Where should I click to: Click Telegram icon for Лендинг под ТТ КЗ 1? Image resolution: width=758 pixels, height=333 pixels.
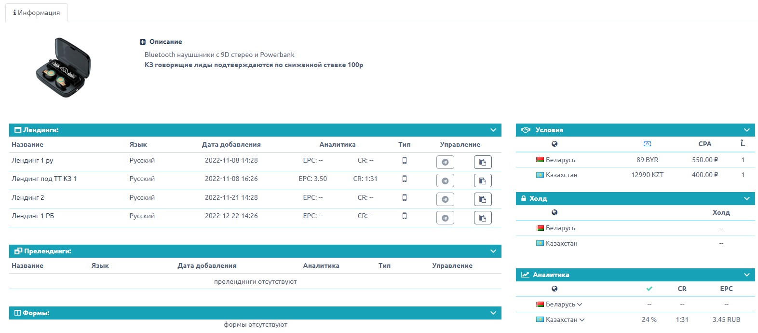[x=445, y=180]
